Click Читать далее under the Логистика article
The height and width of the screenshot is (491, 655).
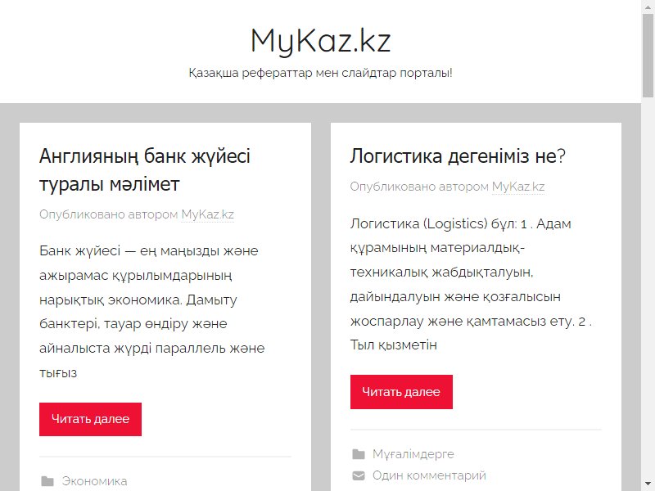[x=401, y=392]
